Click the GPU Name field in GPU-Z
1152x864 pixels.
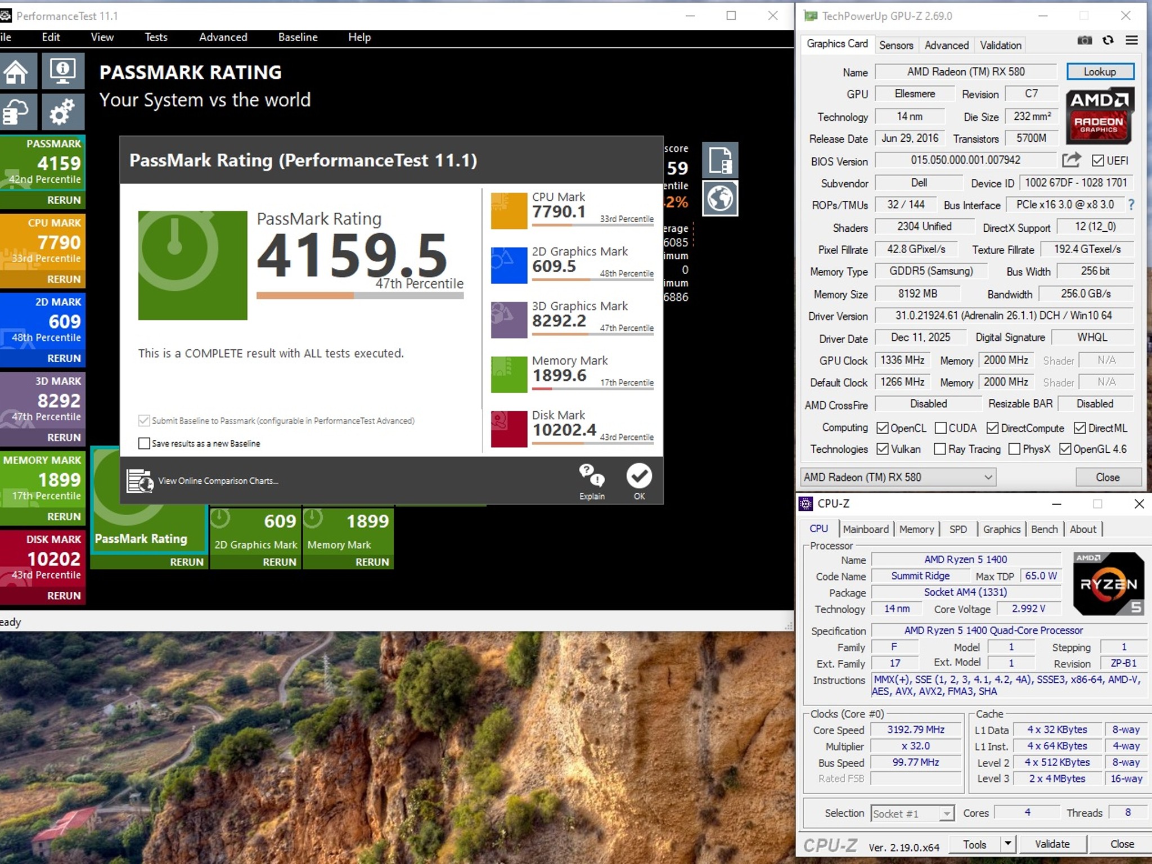tap(966, 71)
